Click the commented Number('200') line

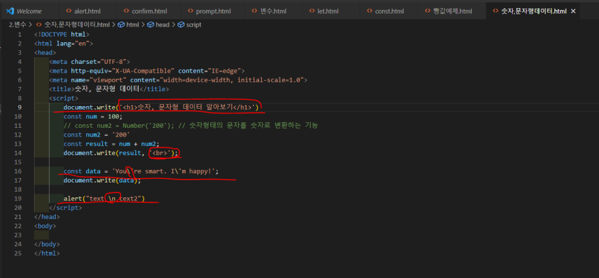[x=190, y=125]
